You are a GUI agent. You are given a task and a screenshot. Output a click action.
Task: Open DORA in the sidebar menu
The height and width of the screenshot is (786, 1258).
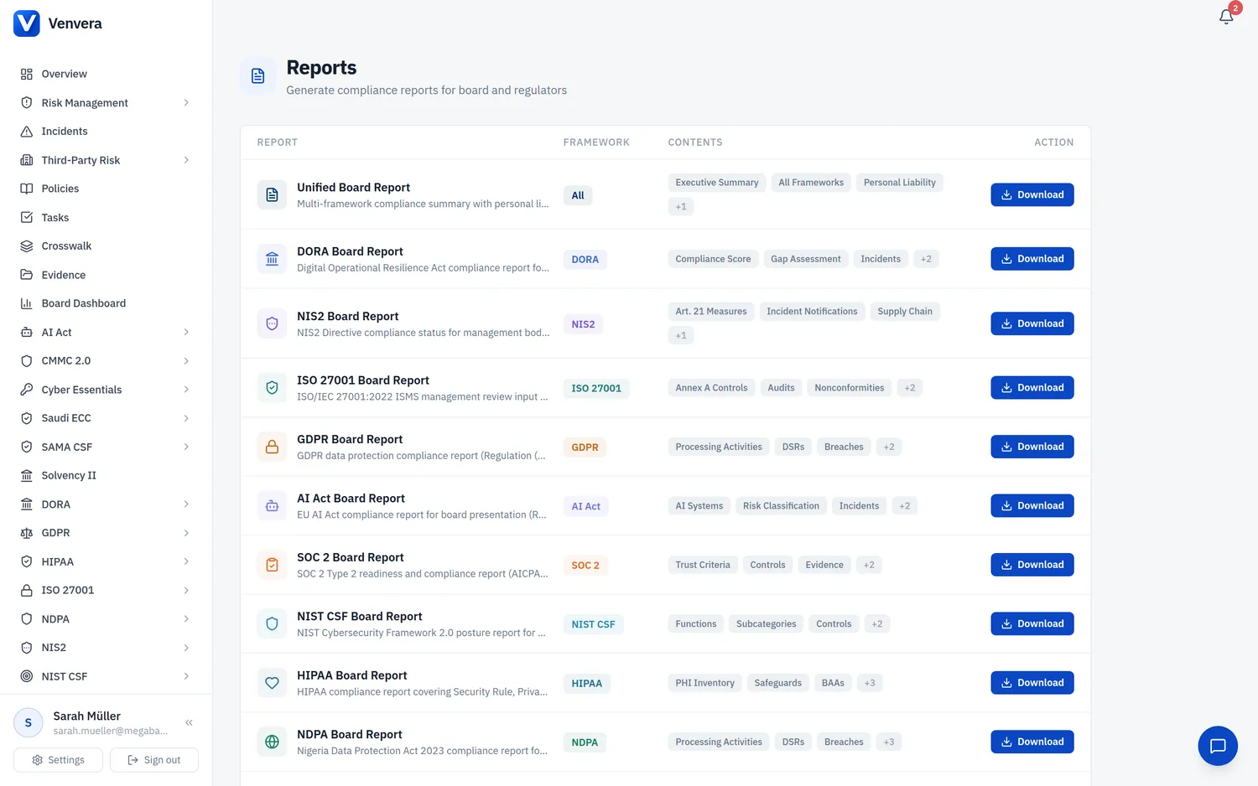(106, 504)
